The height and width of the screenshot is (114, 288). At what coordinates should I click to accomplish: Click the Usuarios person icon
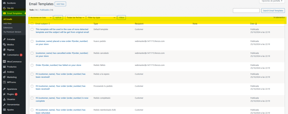tap(4, 99)
